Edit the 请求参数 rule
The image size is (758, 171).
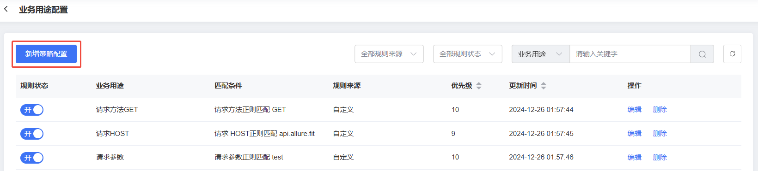(635, 158)
